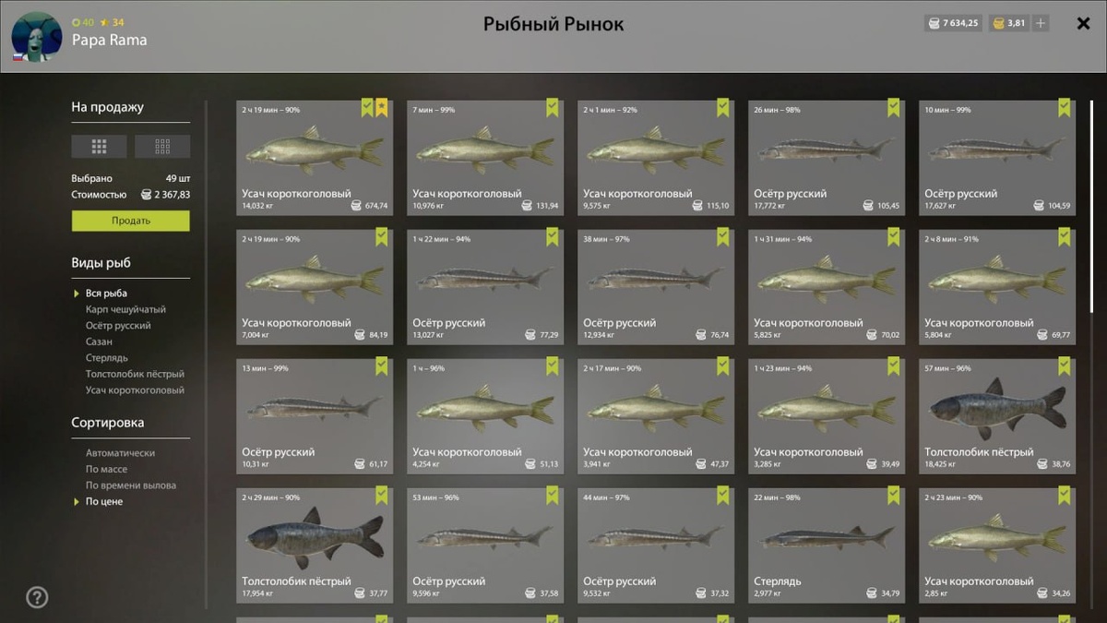
Task: Sort fish by По времени вылова
Action: point(130,485)
